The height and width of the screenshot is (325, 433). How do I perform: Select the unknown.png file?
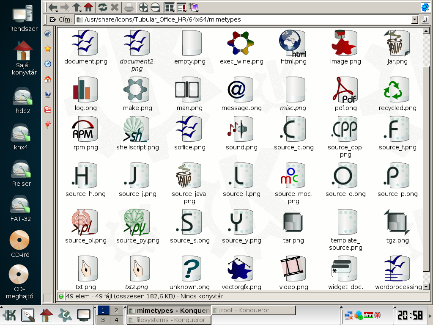coord(190,273)
